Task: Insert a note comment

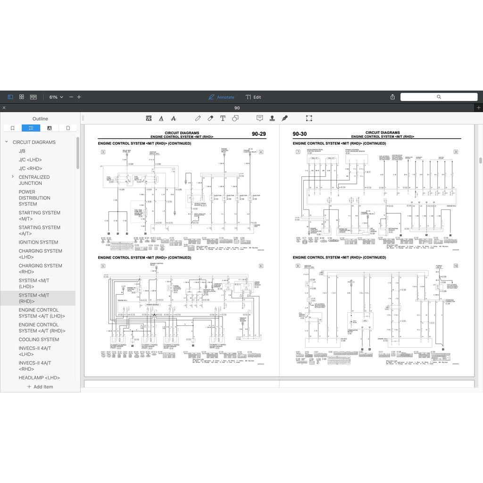Action: tap(259, 118)
